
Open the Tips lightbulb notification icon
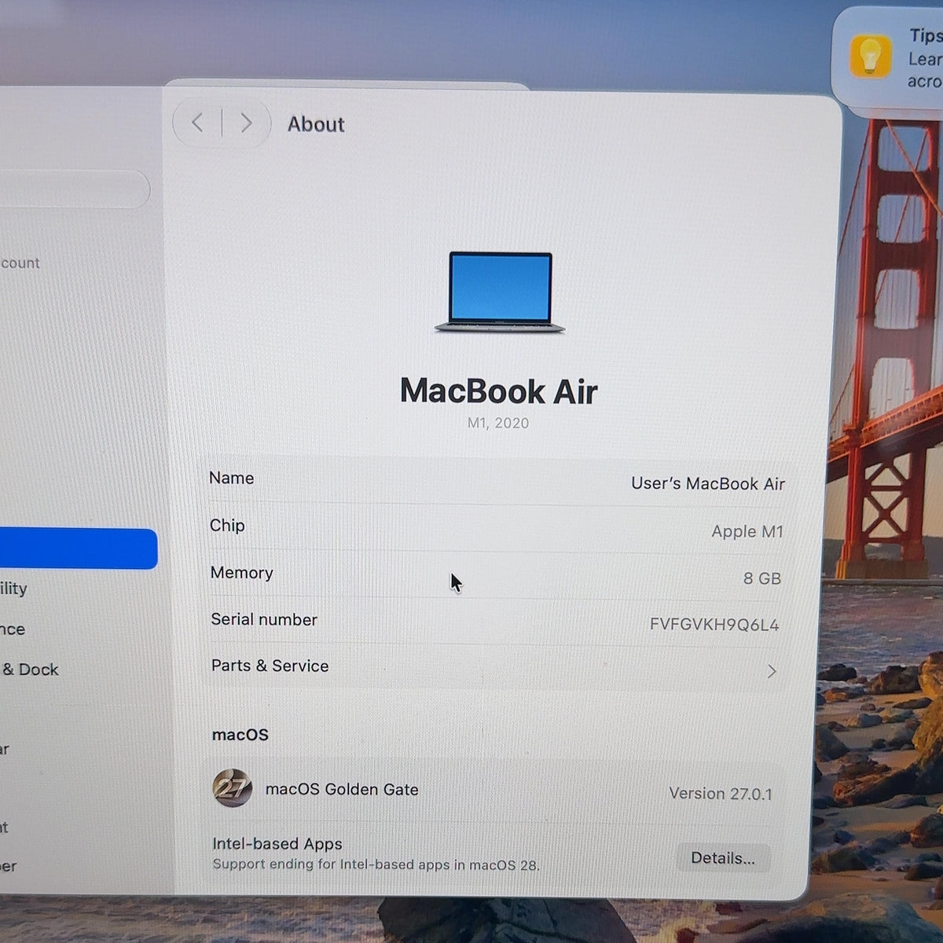pos(870,57)
